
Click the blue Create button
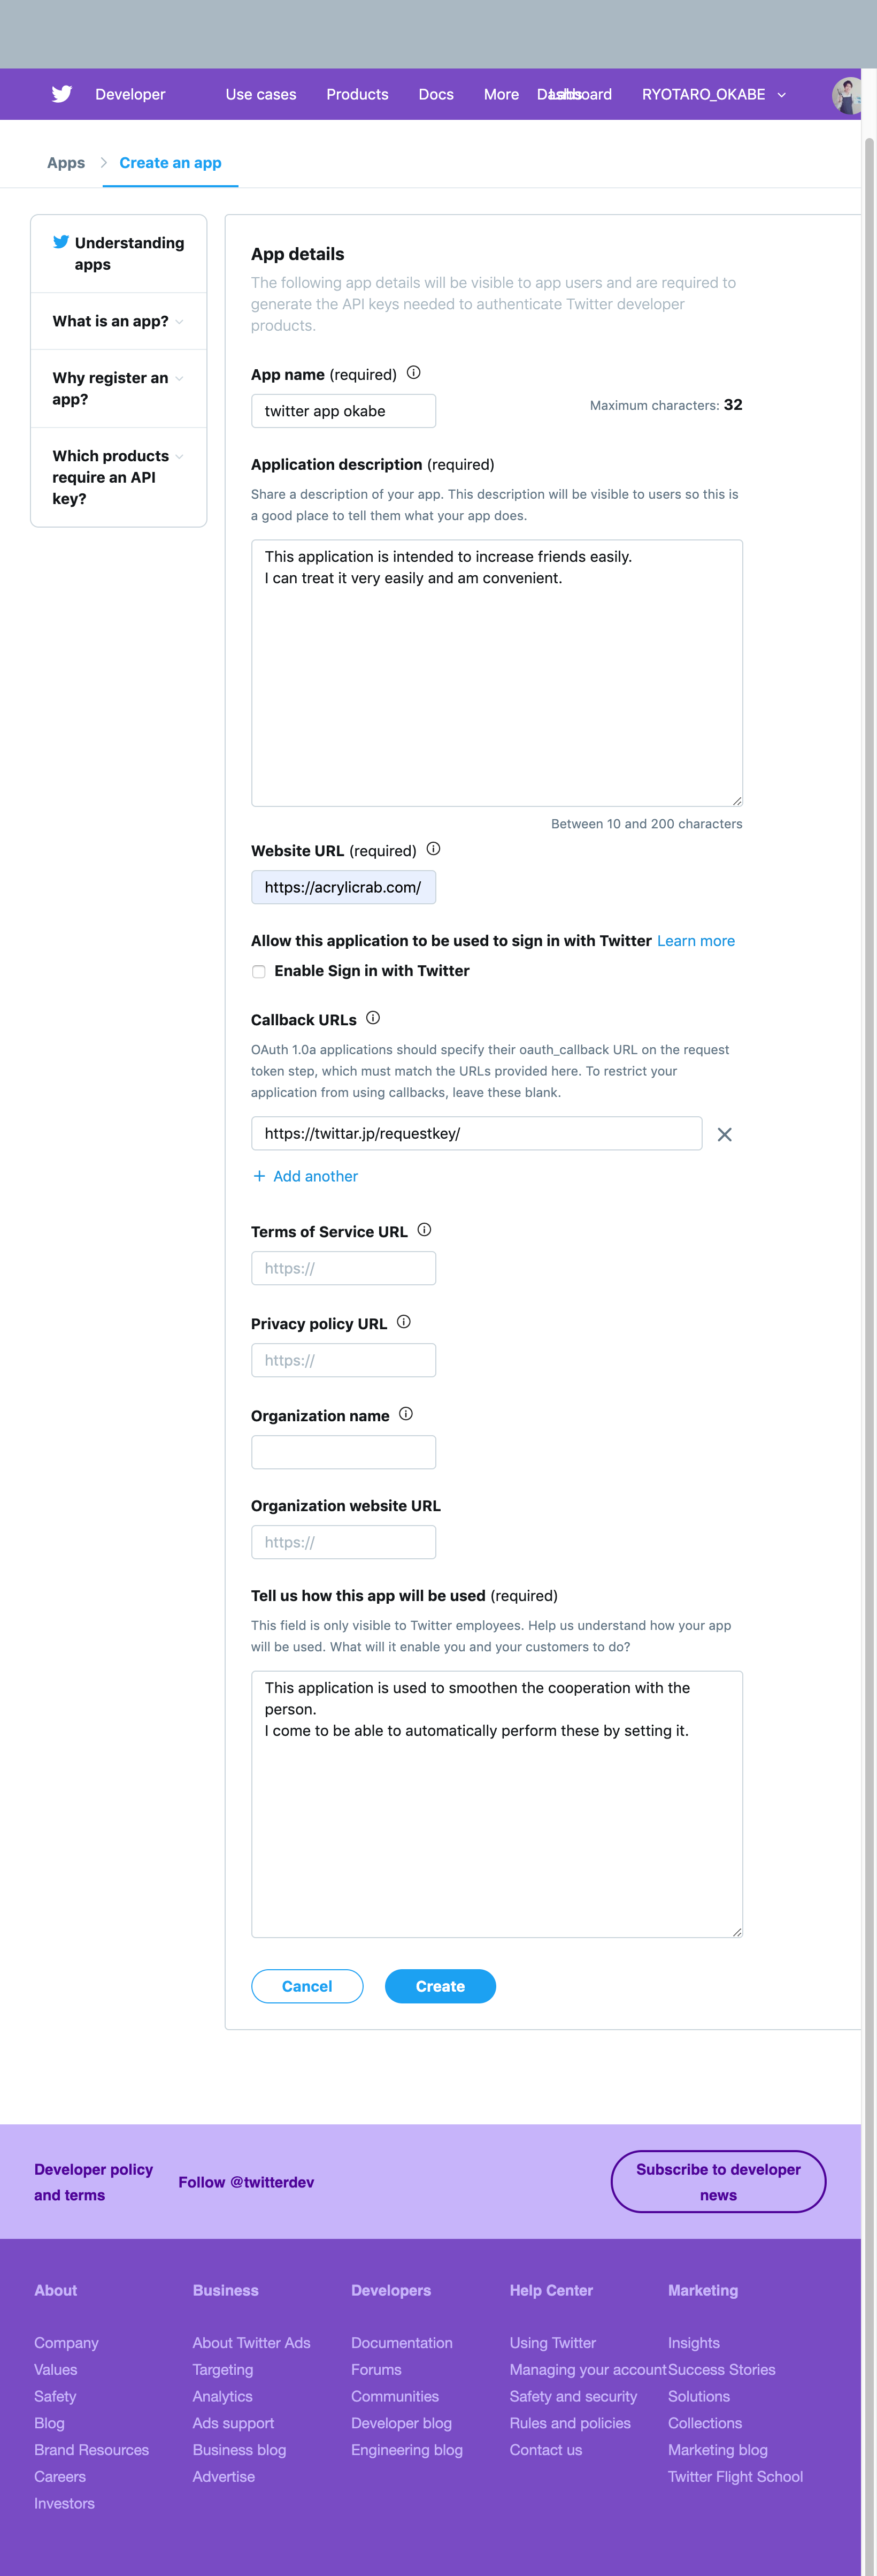440,1986
